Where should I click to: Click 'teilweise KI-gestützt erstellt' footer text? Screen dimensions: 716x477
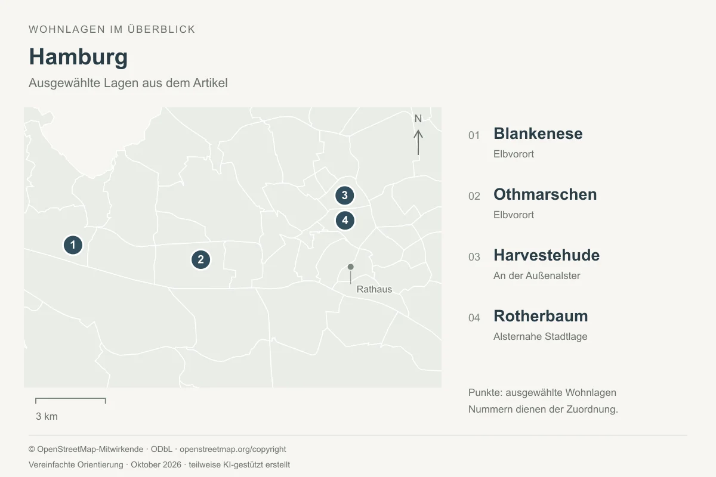[239, 464]
